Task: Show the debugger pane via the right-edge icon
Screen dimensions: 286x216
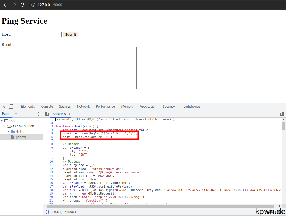Action: click(281, 114)
